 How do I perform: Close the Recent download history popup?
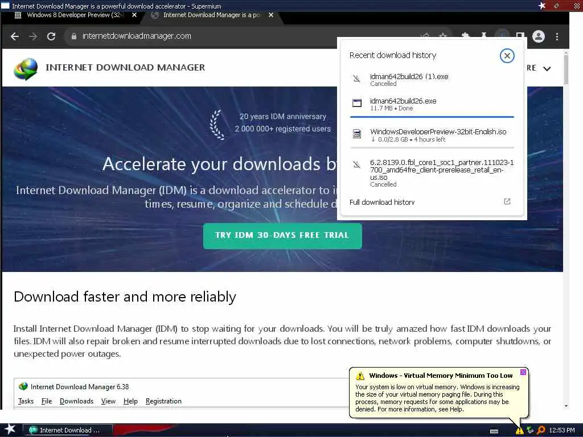click(507, 56)
